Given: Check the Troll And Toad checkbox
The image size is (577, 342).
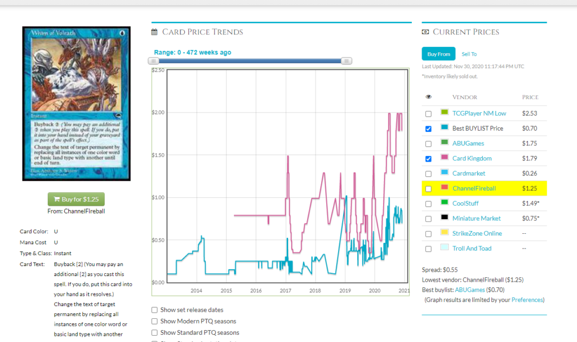Looking at the screenshot, I should pos(428,249).
